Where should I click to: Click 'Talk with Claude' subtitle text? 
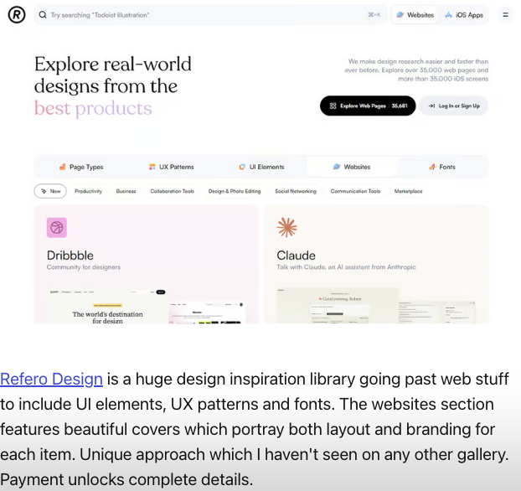click(346, 267)
